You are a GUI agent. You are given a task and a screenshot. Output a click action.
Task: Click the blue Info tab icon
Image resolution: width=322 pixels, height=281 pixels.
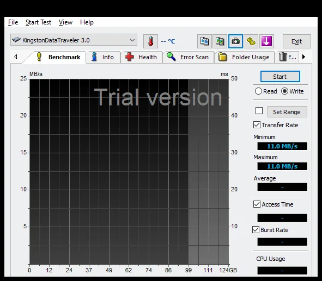tap(94, 57)
